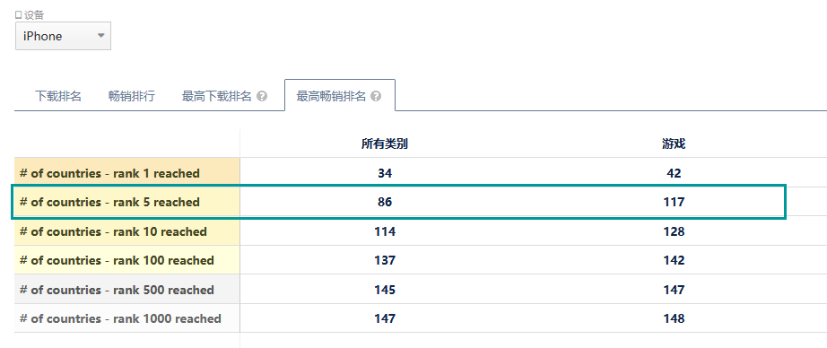Open the 最高下载排名 tab
Screen dimensions: 827x348
(217, 96)
